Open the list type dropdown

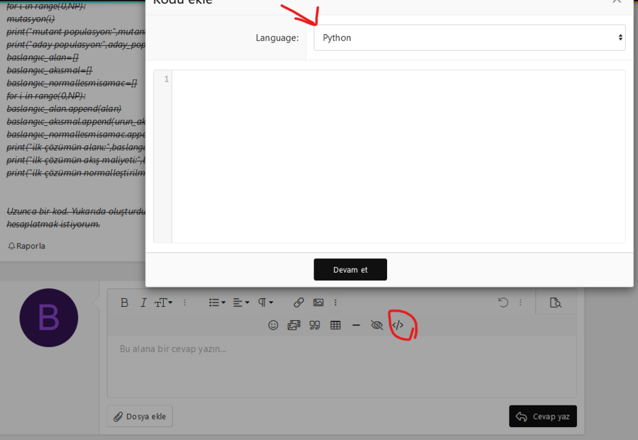pyautogui.click(x=217, y=303)
